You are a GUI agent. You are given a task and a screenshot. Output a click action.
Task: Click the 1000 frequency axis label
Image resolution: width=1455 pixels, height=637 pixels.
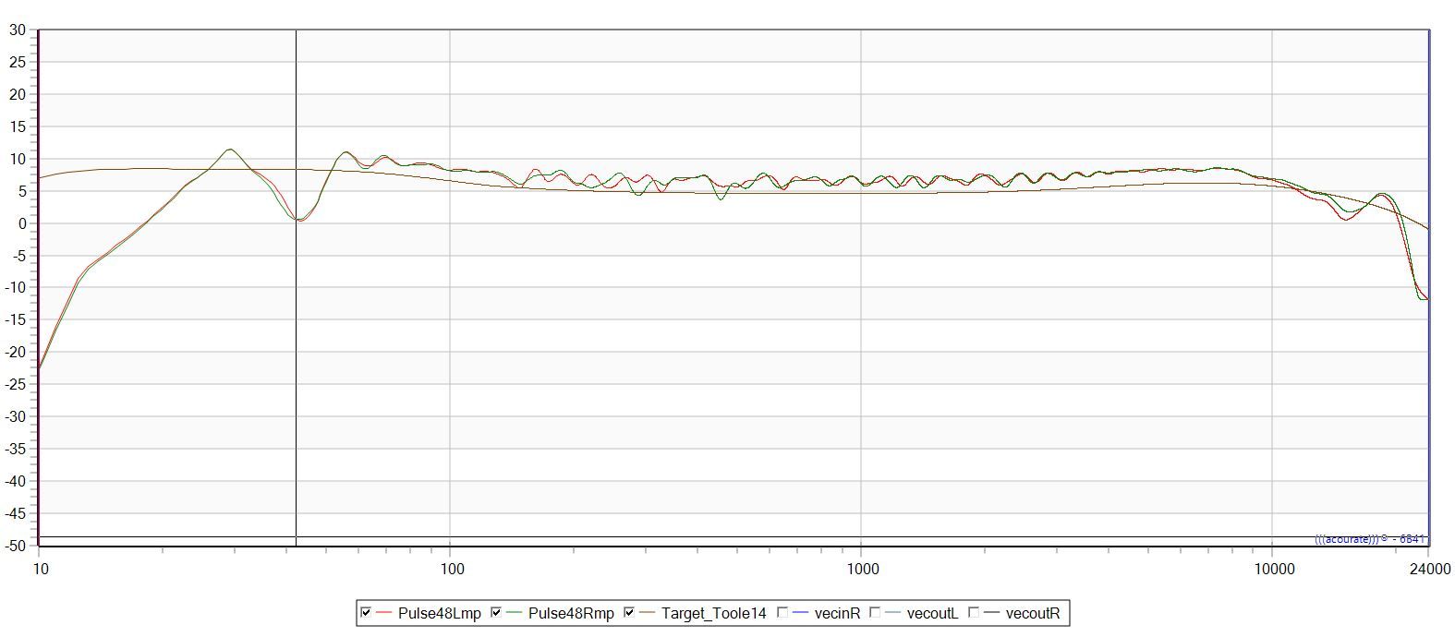tap(863, 569)
